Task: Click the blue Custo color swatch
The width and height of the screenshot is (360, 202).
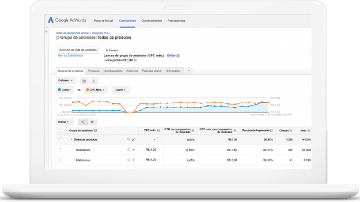Action: (x=60, y=90)
